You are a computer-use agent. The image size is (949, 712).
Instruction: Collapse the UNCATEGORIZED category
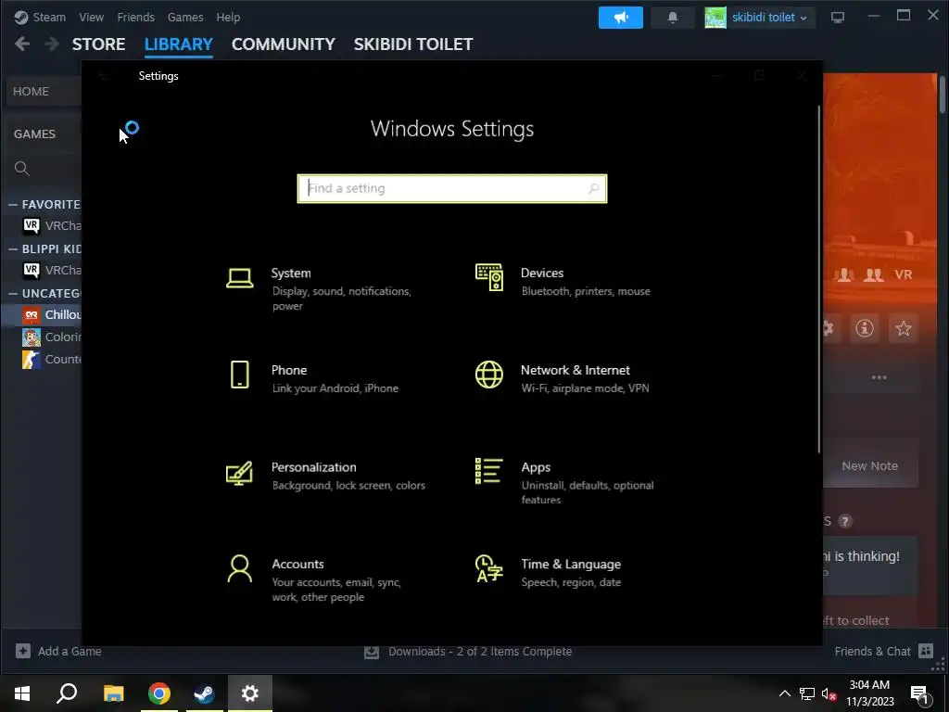[13, 294]
